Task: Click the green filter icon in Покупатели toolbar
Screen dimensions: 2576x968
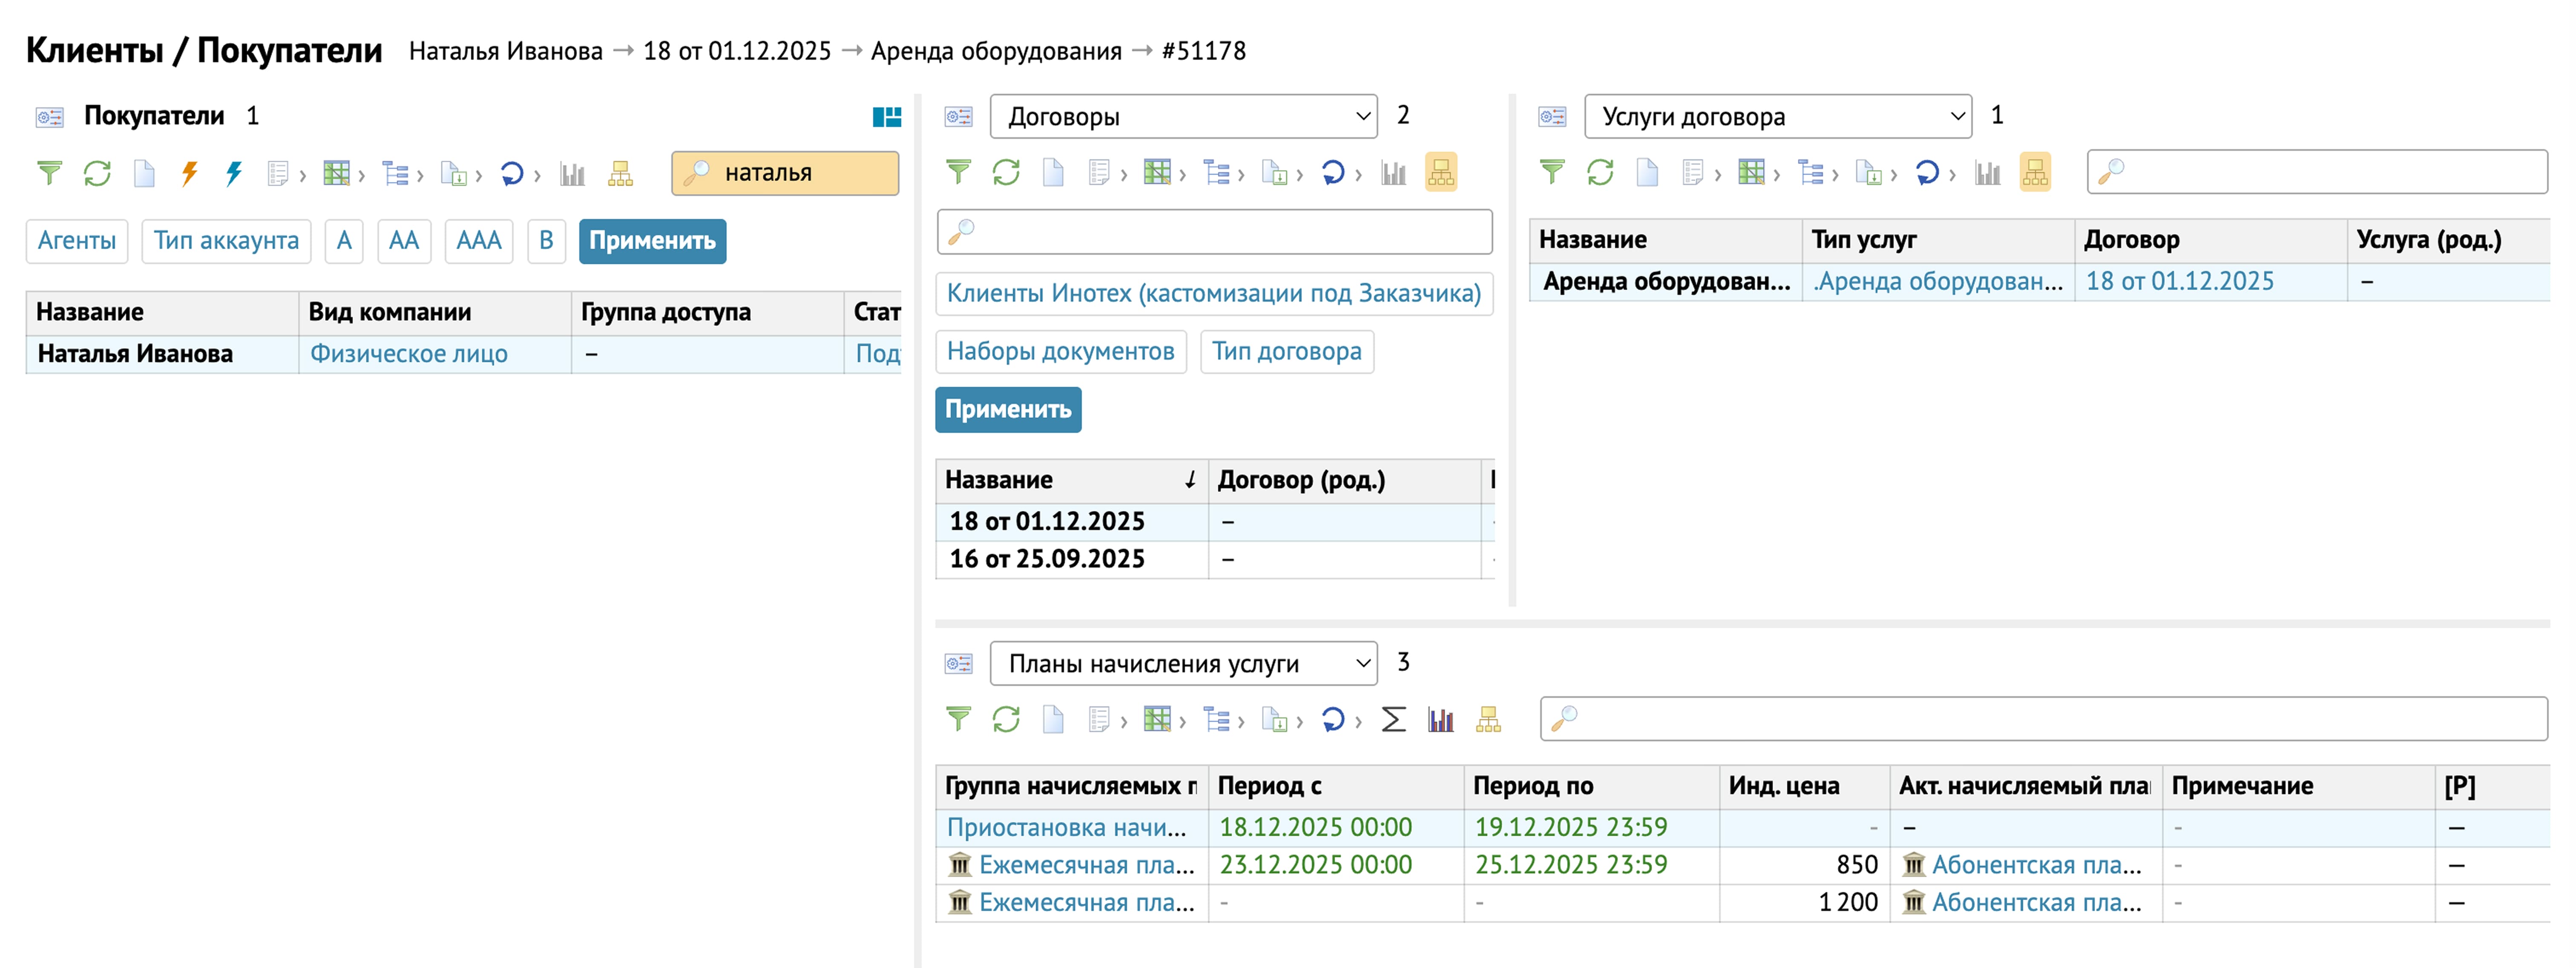Action: [49, 173]
